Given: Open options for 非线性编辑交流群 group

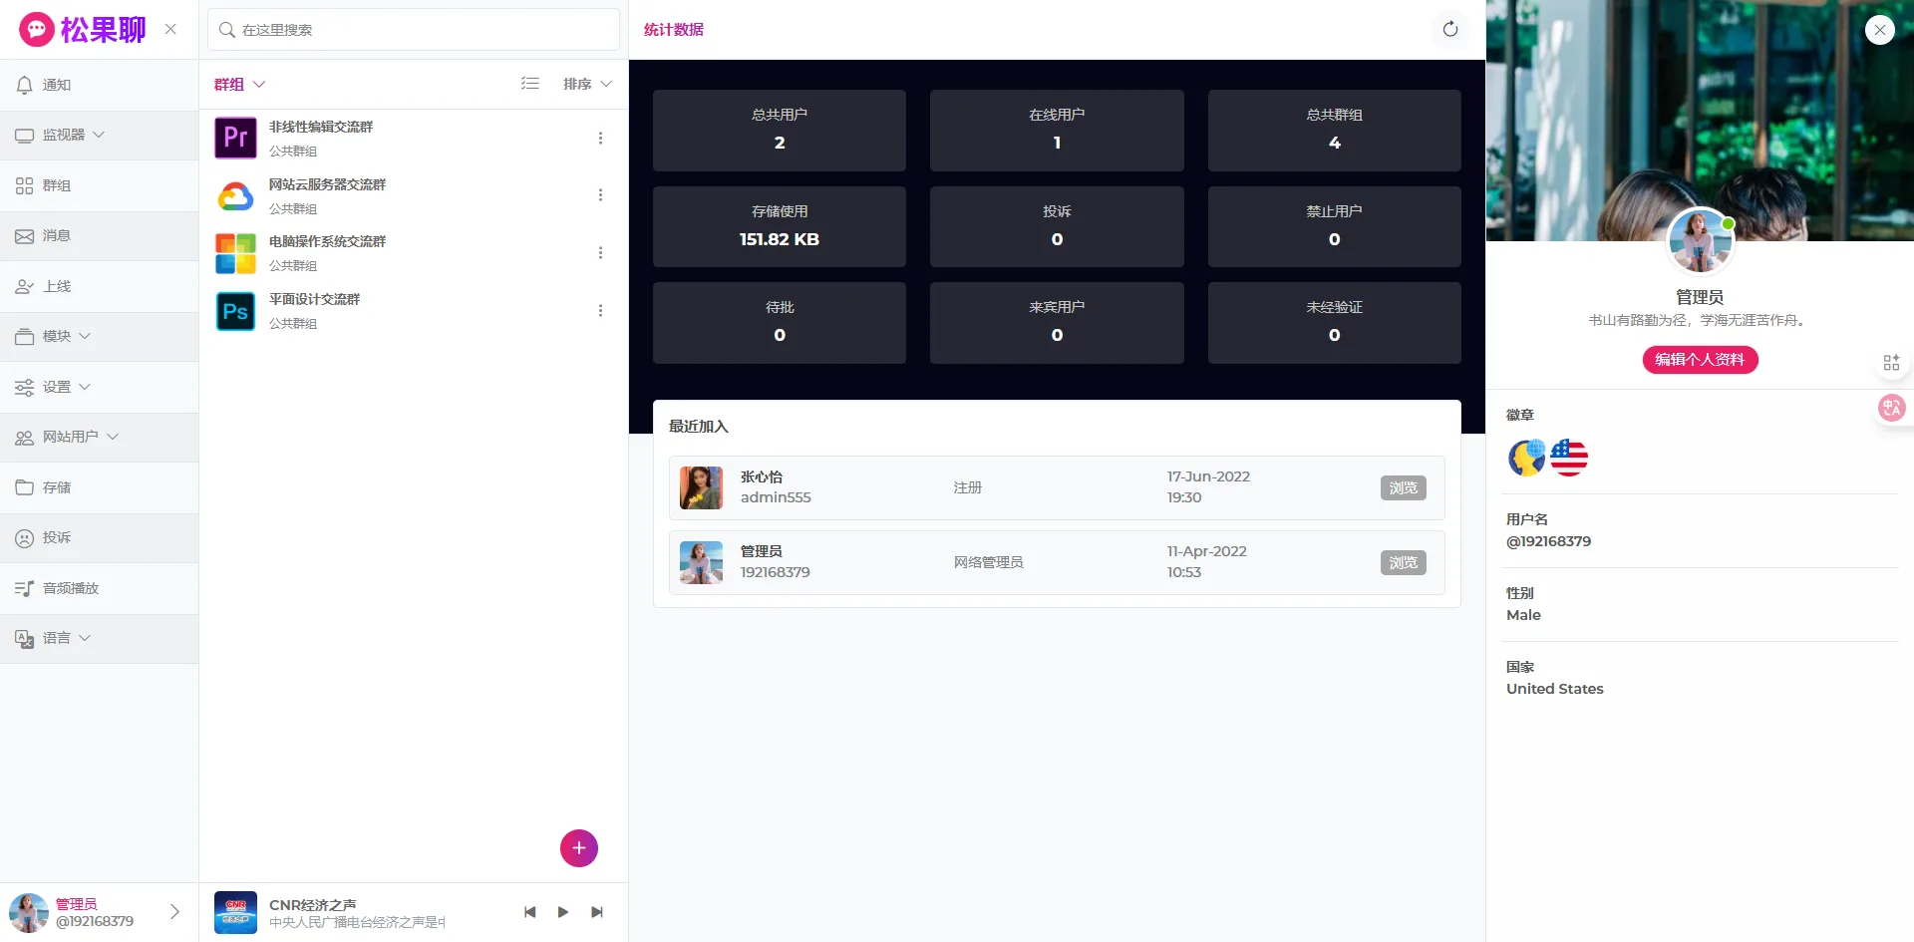Looking at the screenshot, I should (600, 138).
